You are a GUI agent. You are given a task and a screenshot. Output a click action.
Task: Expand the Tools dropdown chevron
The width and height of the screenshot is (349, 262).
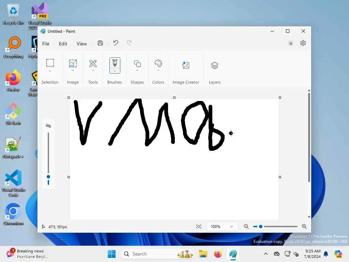click(x=93, y=70)
